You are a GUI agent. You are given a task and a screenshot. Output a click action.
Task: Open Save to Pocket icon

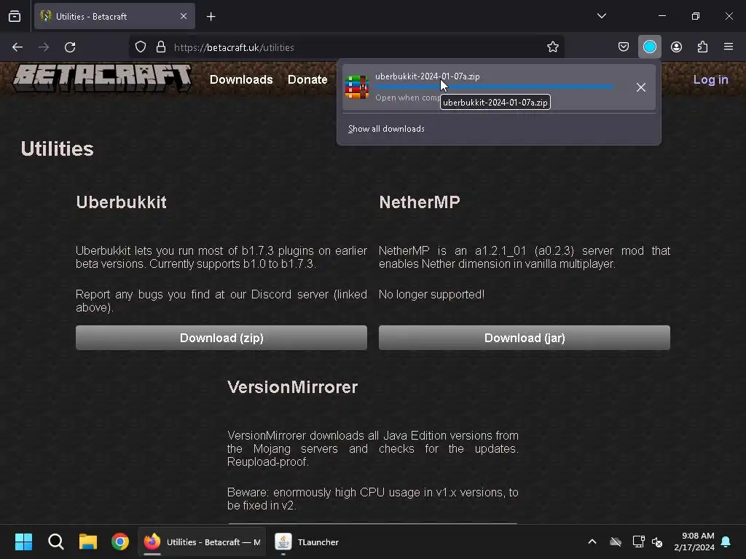click(624, 47)
